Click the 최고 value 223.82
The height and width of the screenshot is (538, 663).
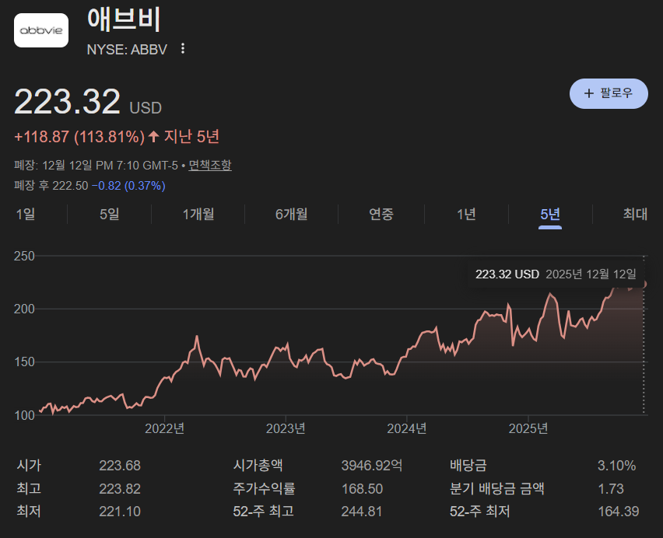(x=120, y=488)
